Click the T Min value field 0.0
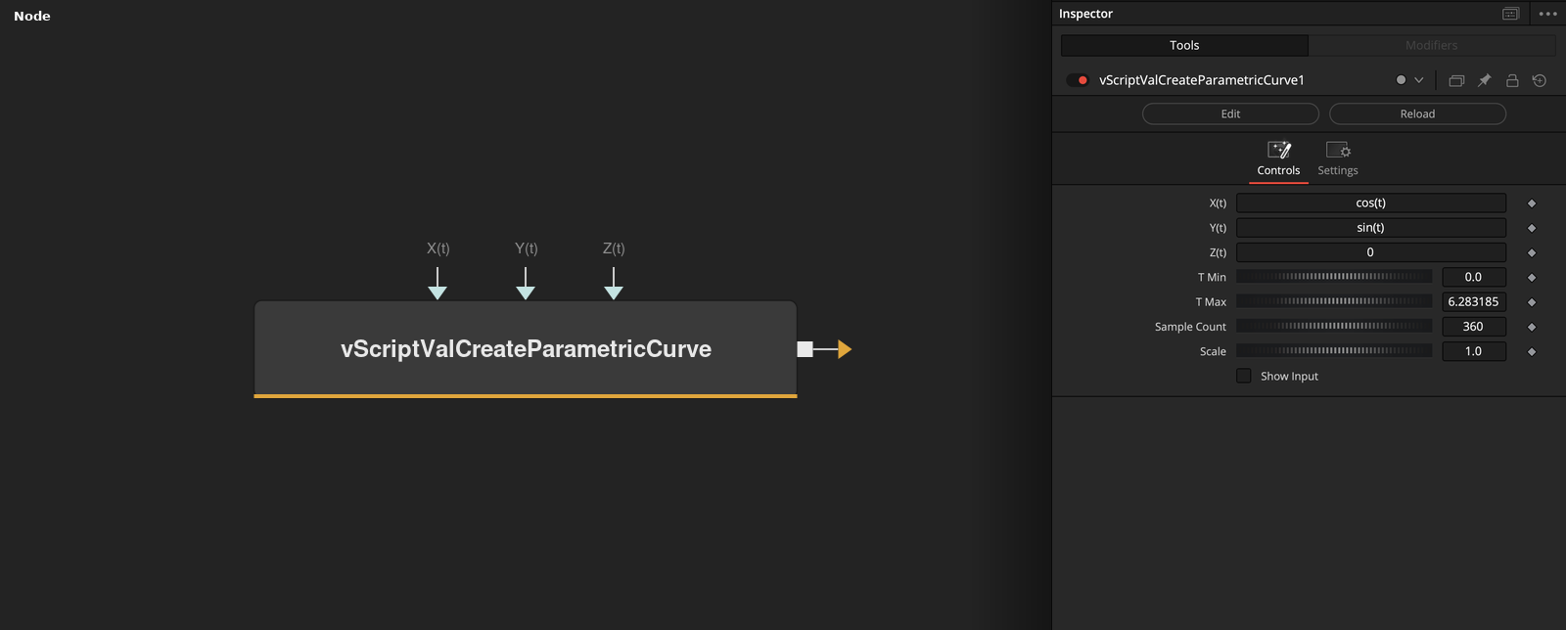Image resolution: width=1566 pixels, height=630 pixels. (1473, 277)
